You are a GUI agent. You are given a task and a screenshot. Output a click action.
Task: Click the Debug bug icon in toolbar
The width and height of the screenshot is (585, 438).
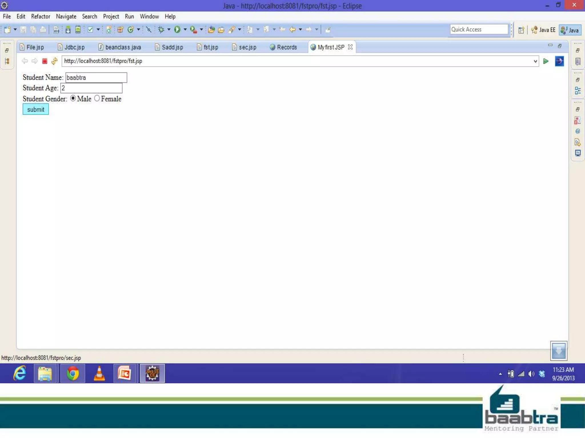click(161, 29)
